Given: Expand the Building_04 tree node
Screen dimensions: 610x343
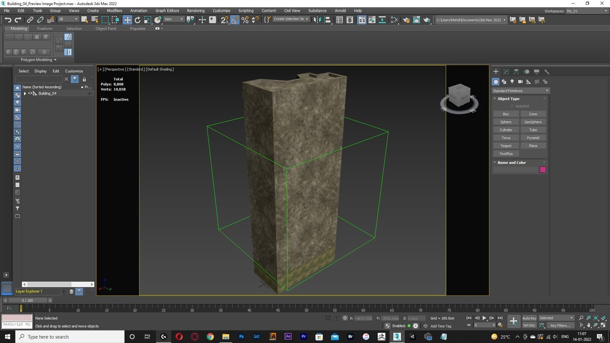Looking at the screenshot, I should [x=25, y=93].
